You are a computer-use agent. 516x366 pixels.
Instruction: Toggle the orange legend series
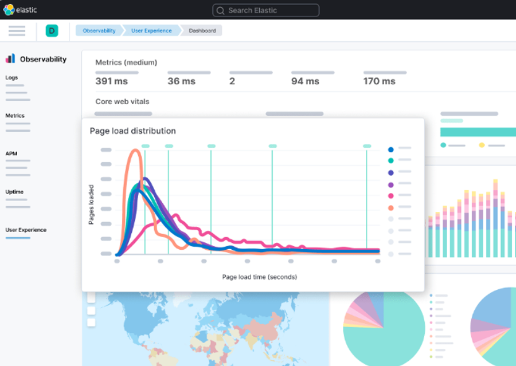[390, 208]
